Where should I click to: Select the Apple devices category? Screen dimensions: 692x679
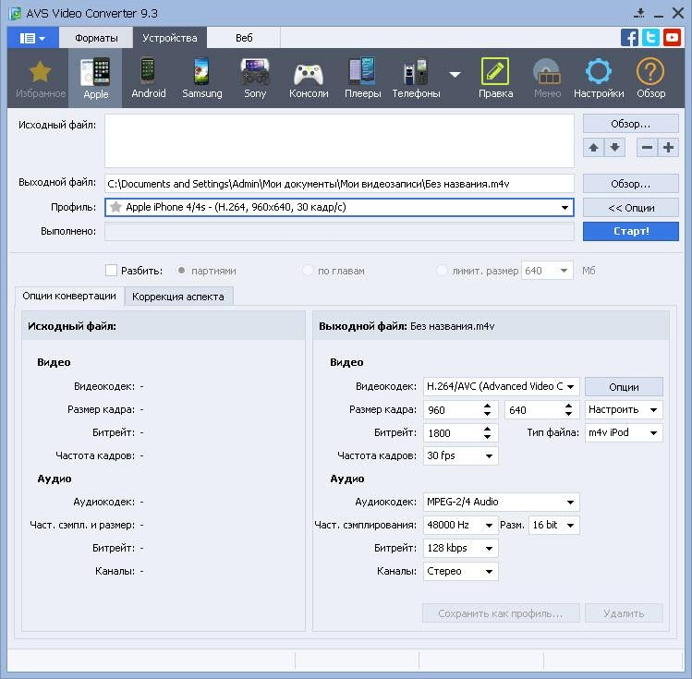pos(95,79)
